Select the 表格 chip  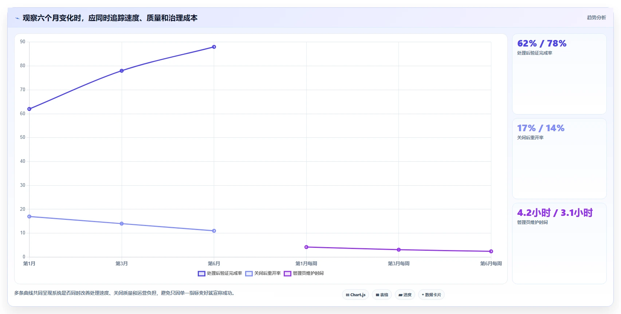coord(382,295)
